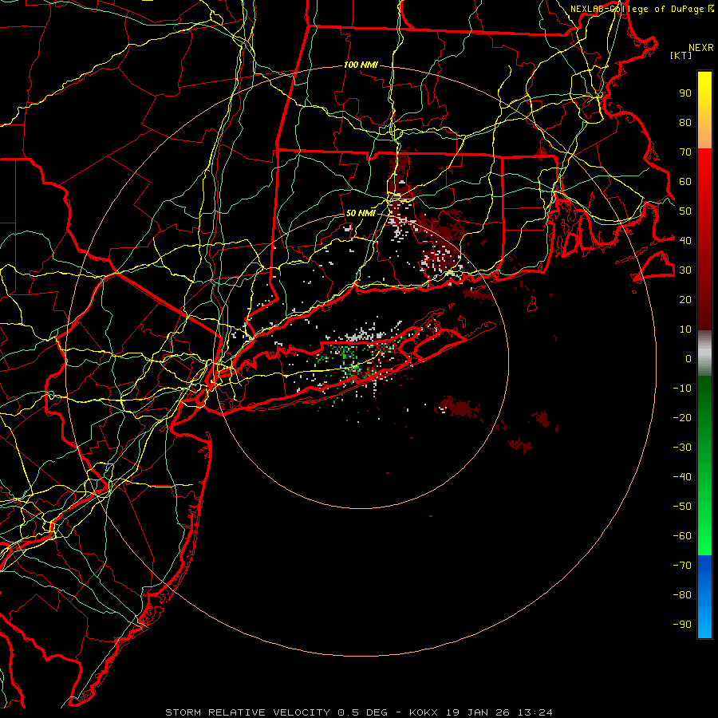Select the blue segment of the color bar
The width and height of the screenshot is (718, 718).
[x=704, y=597]
